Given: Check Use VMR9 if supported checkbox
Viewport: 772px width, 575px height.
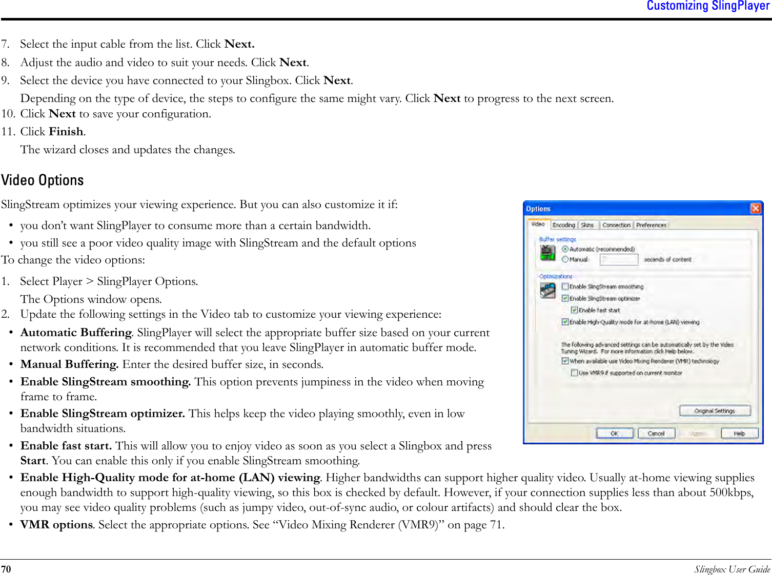Looking at the screenshot, I should pos(575,373).
